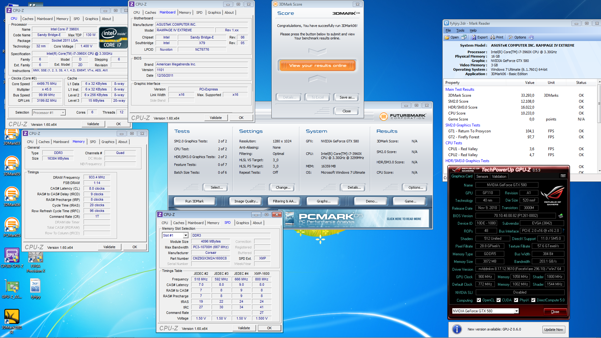The height and width of the screenshot is (338, 601).
Task: Switch to Caches tab in CPU-Z Memory window
Action: click(x=44, y=142)
